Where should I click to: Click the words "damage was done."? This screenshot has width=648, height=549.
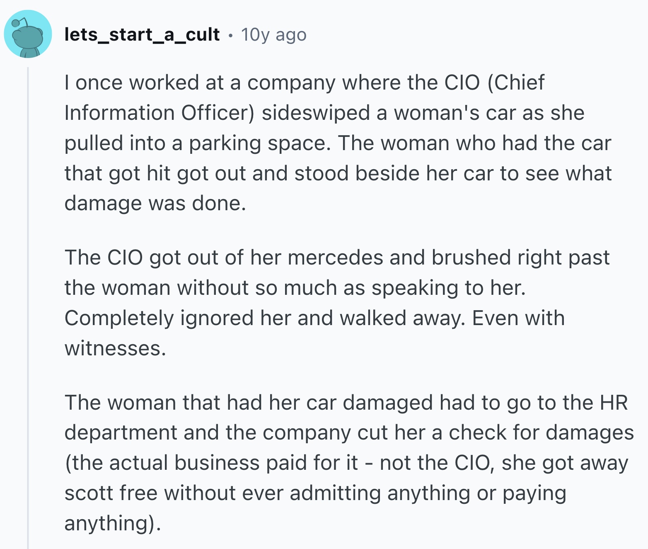[155, 203]
